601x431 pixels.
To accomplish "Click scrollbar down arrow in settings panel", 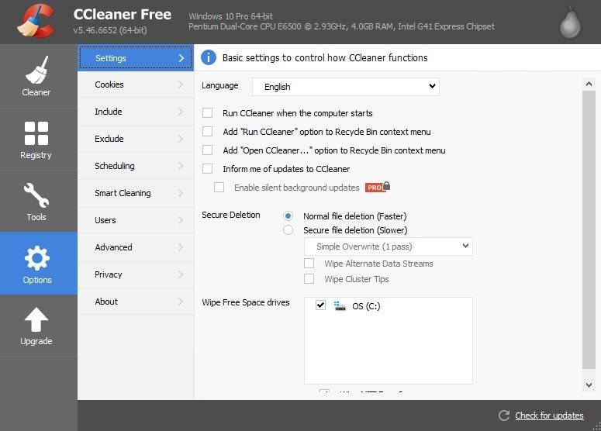I will (589, 385).
